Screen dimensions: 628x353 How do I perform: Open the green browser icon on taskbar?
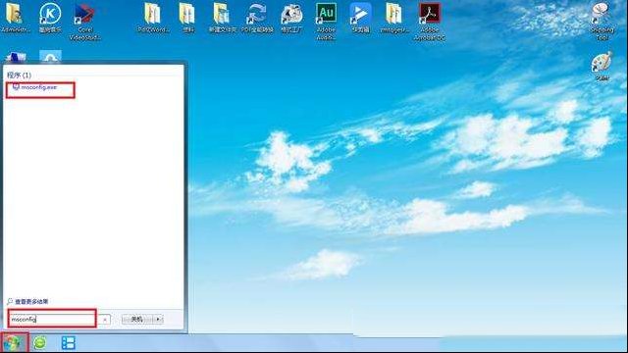40,343
